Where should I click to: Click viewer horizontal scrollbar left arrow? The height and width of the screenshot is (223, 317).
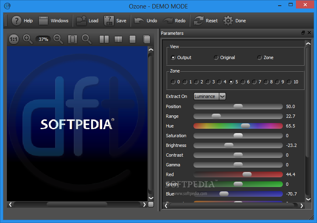pyautogui.click(x=10, y=205)
